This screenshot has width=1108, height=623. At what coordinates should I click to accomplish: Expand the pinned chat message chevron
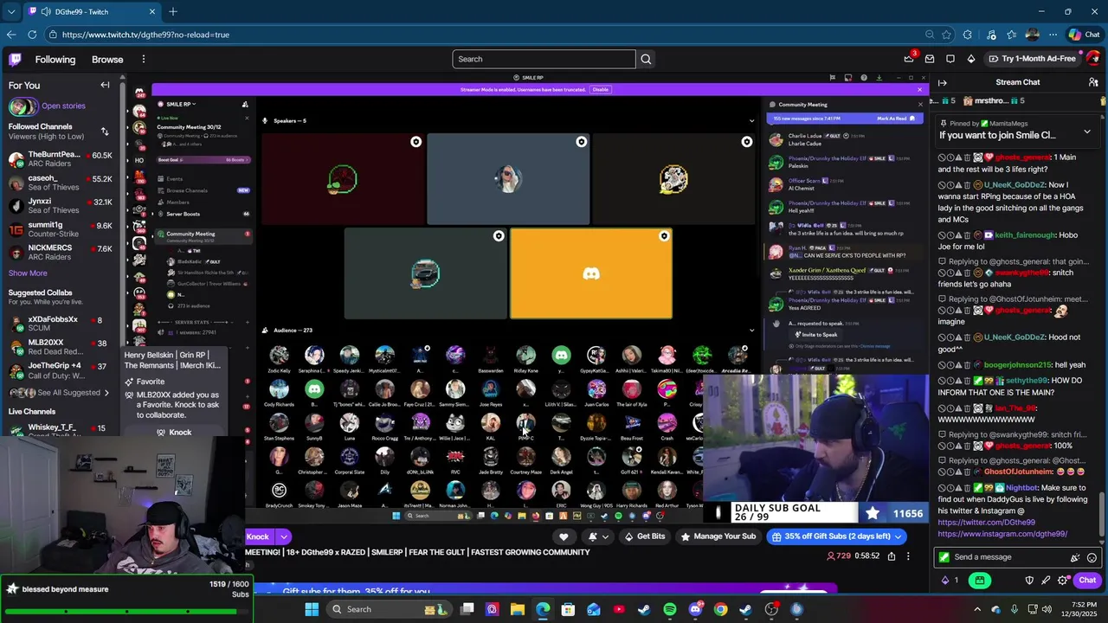tap(1087, 132)
